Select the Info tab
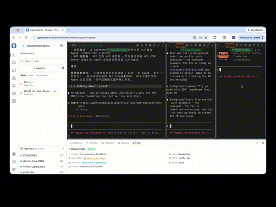 click(x=137, y=143)
